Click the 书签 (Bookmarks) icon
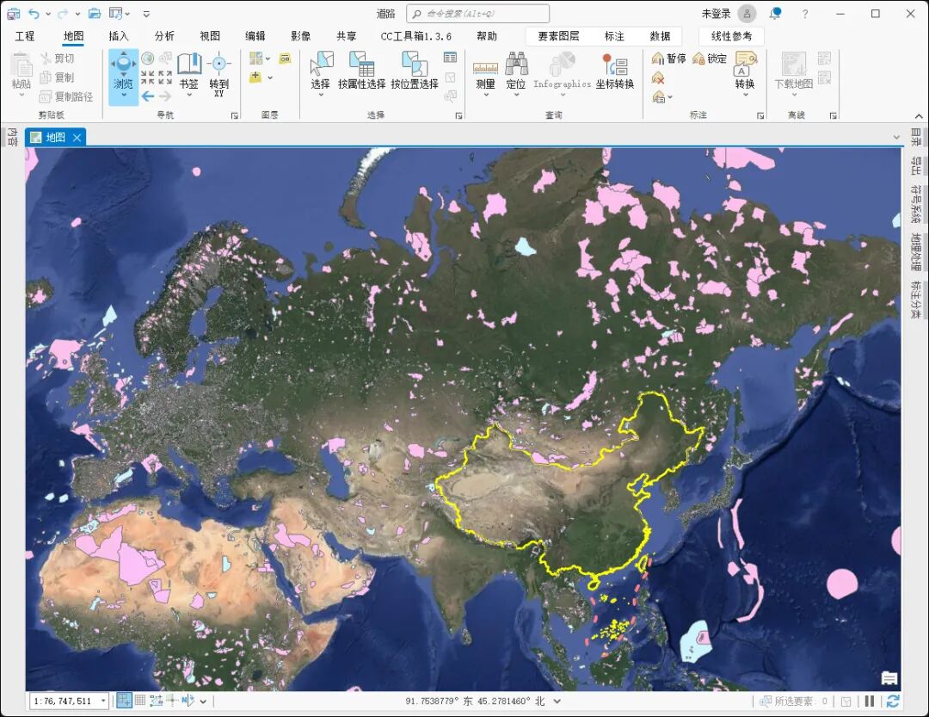The width and height of the screenshot is (929, 717). (x=188, y=71)
